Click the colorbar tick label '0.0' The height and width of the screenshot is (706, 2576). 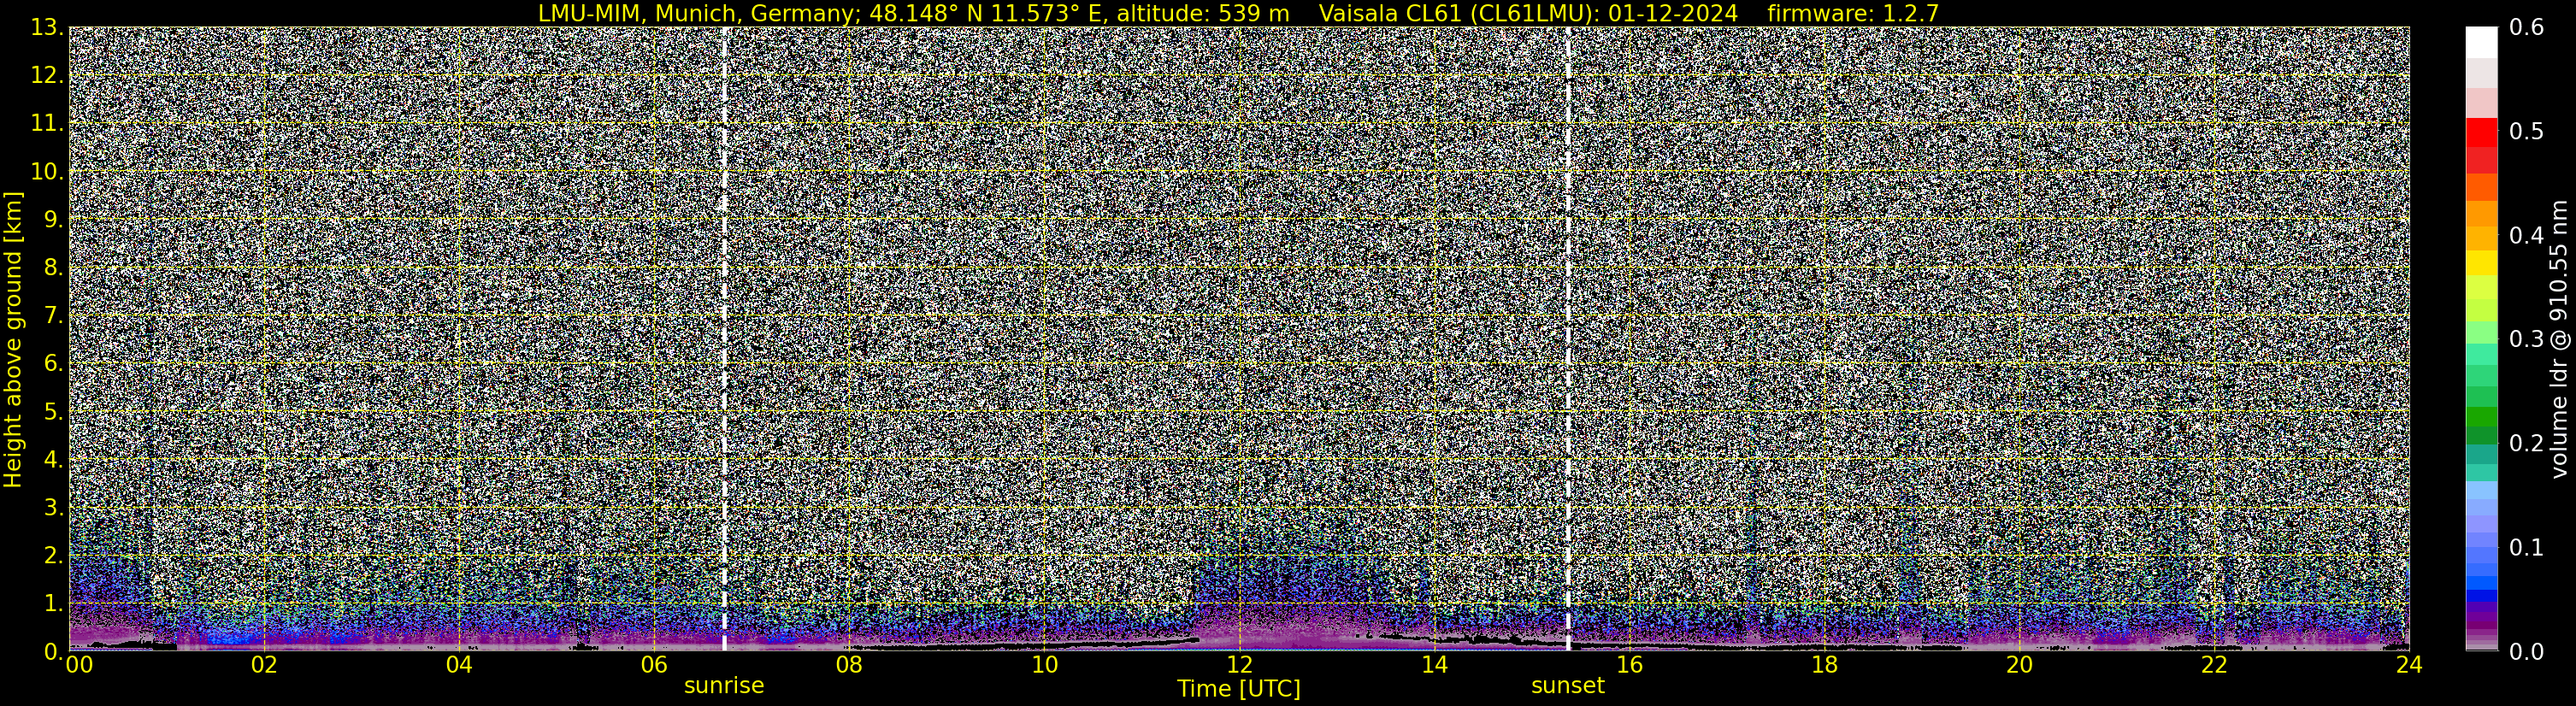2526,652
